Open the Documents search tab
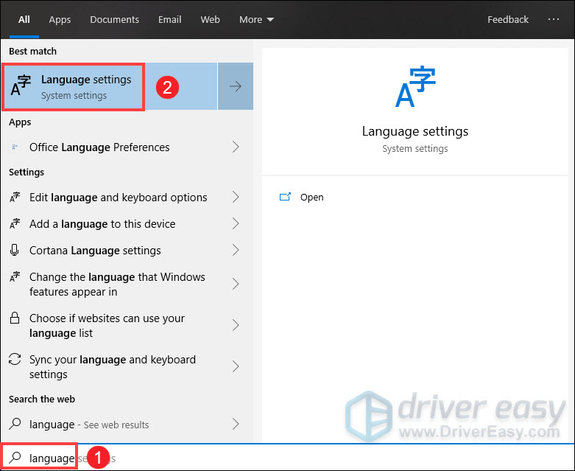 (x=114, y=19)
